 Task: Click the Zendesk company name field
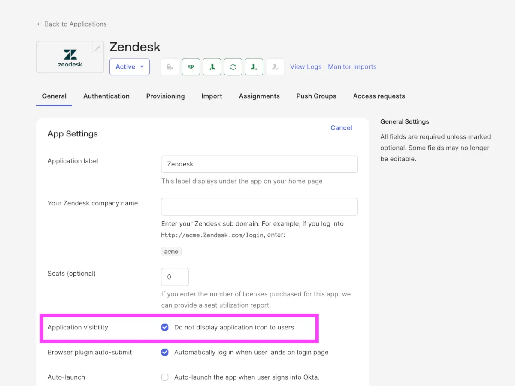click(259, 206)
